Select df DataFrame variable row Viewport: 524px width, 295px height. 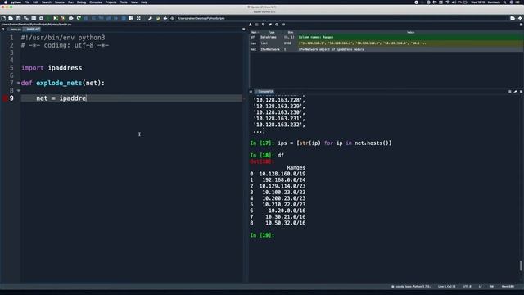click(386, 37)
